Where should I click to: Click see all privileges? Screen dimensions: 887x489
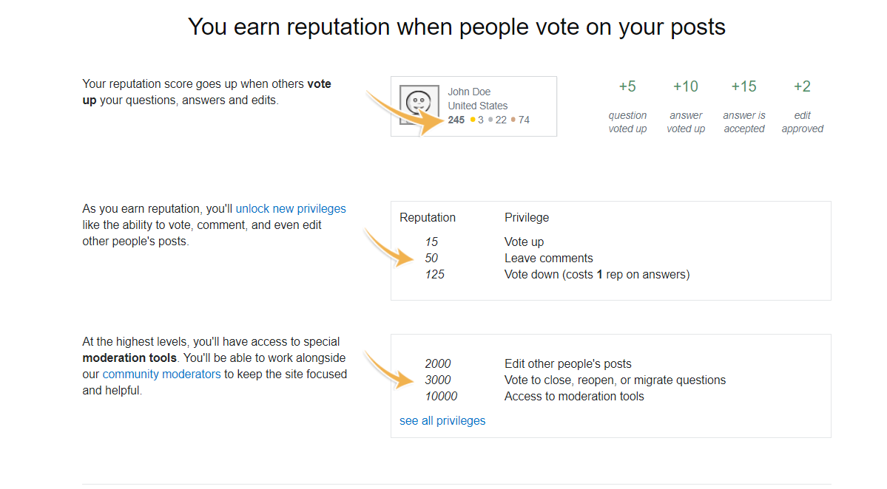tap(442, 420)
